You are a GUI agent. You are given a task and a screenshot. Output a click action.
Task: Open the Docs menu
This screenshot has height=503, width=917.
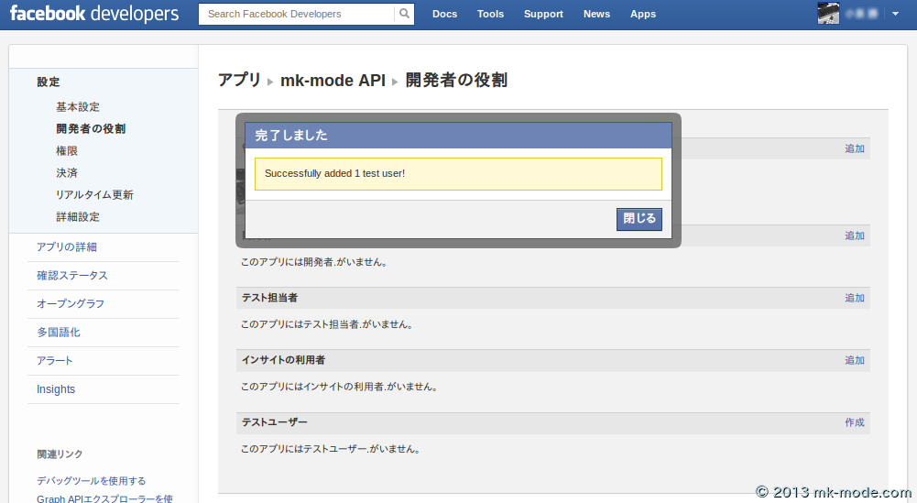pyautogui.click(x=444, y=14)
